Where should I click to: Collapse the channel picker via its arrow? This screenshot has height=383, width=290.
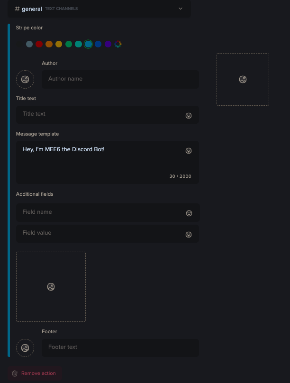pyautogui.click(x=180, y=9)
